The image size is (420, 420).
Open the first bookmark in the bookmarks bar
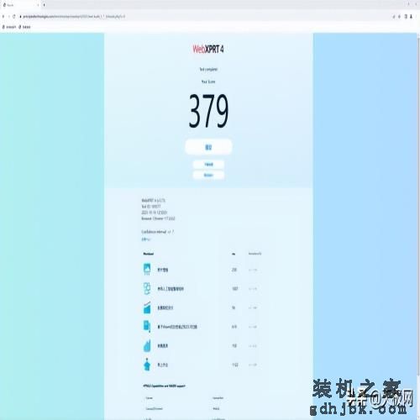pos(9,27)
